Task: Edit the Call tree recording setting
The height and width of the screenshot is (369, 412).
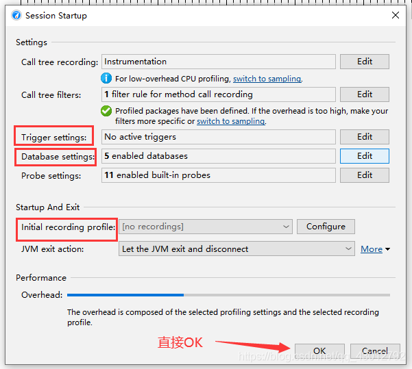Action: pyautogui.click(x=365, y=62)
